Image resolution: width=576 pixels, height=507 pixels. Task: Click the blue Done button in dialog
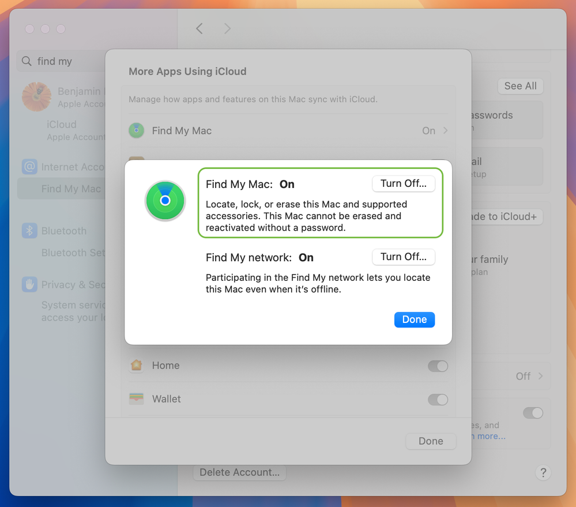(415, 320)
